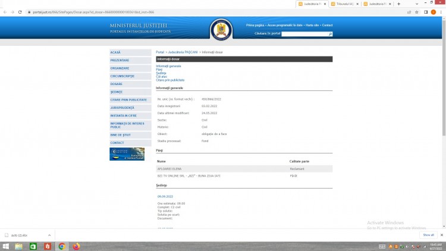Open Chrome's three-dot menu
Image resolution: width=446 pixels, height=251 pixels.
click(441, 12)
